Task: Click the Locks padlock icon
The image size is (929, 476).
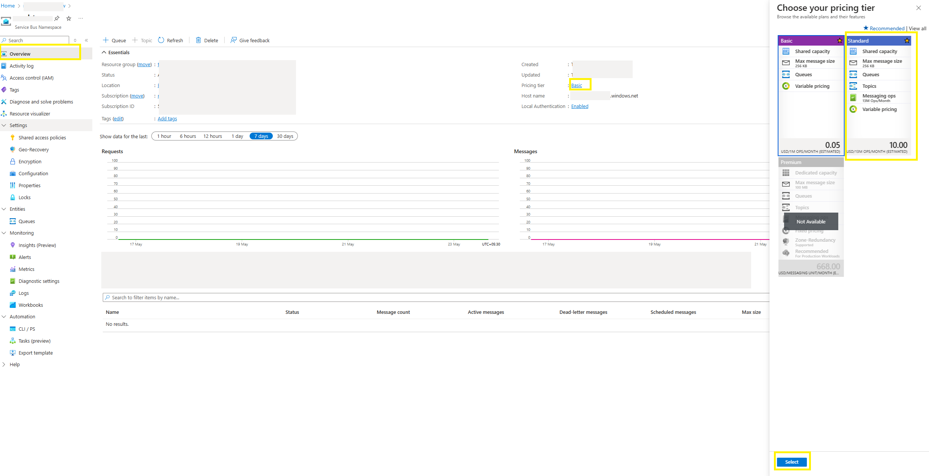Action: point(13,197)
